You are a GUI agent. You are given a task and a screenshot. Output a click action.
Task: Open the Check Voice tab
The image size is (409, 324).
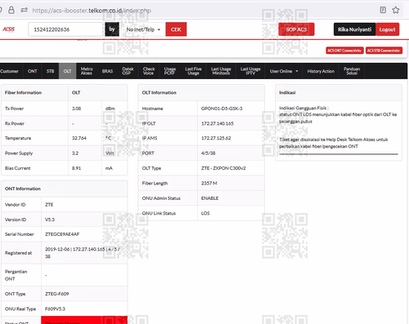click(x=149, y=71)
